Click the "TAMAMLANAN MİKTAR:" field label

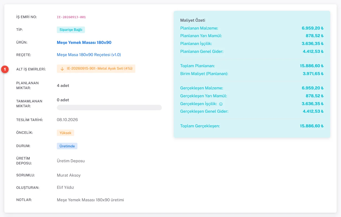point(29,103)
